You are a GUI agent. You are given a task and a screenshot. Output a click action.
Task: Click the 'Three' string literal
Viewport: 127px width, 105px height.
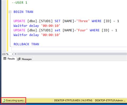(83, 21)
